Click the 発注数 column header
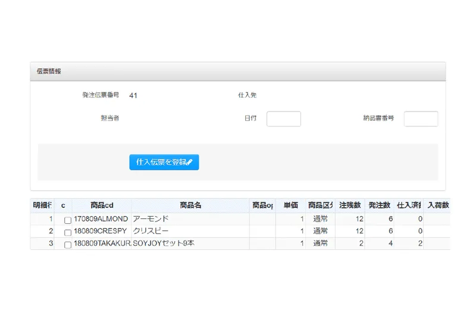This screenshot has width=476, height=317. [379, 205]
